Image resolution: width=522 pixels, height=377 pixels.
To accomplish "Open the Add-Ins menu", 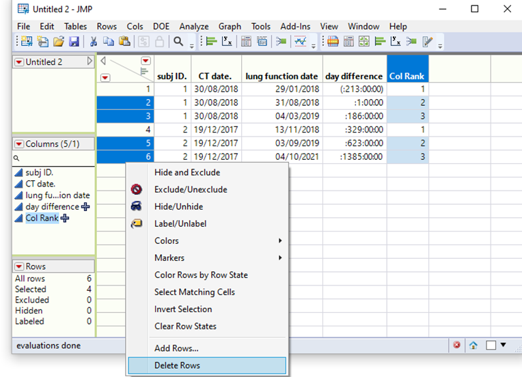I will [x=295, y=26].
